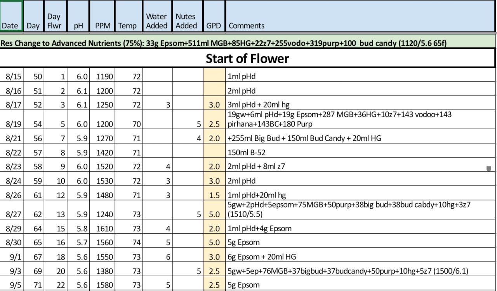Select the Day Flwr column header

point(56,16)
